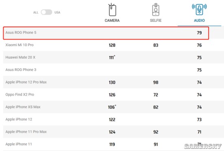Select the ALL label next to switch
Image resolution: width=224 pixels, height=151 pixels.
36,13
